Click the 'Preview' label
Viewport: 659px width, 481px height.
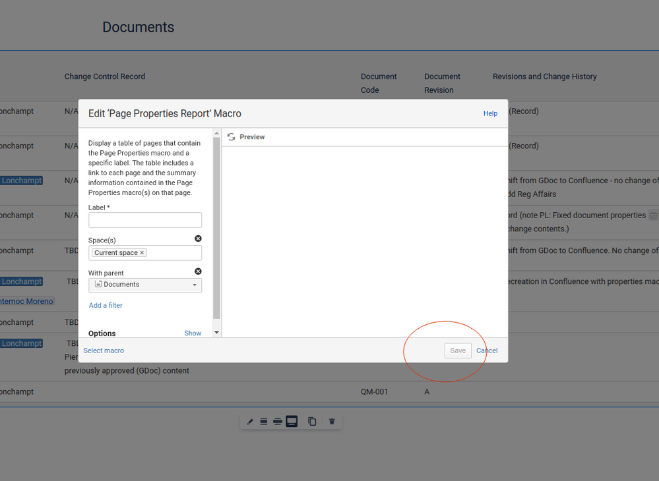pos(252,137)
